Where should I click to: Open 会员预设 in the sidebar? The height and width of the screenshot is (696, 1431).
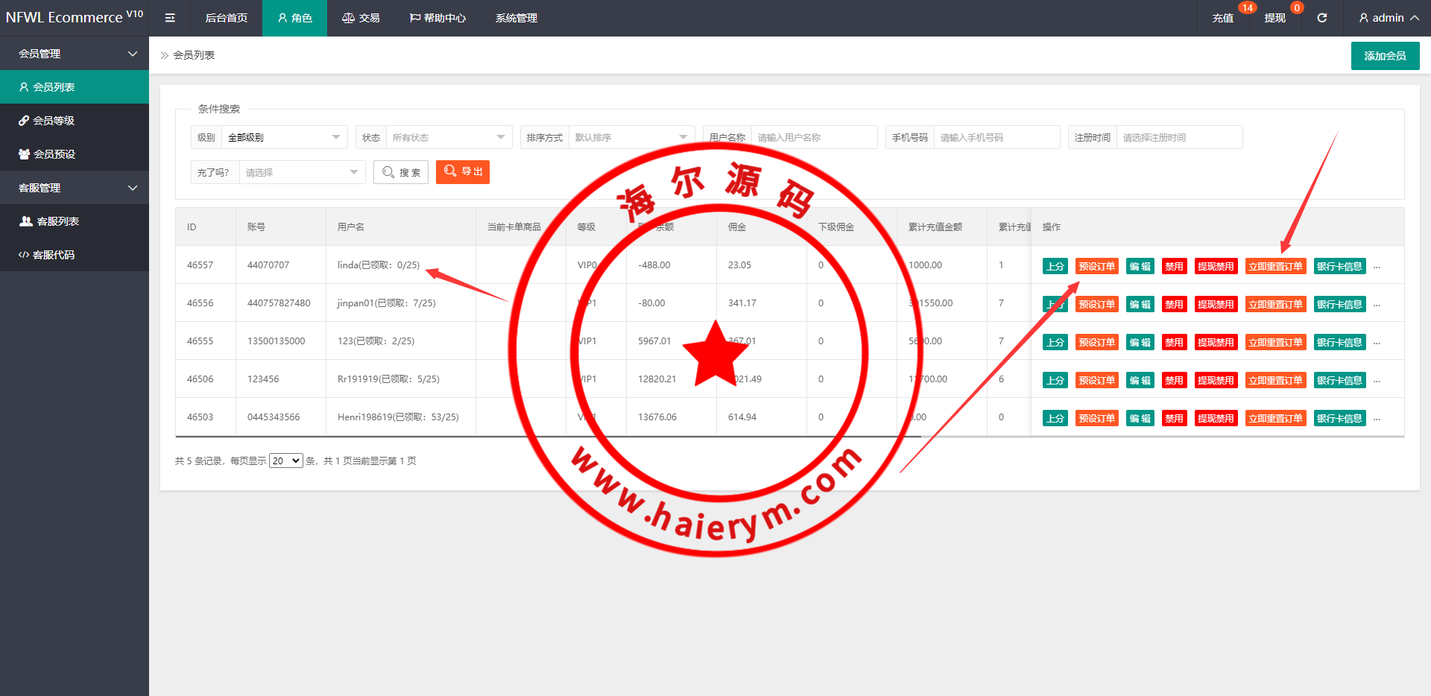click(x=54, y=154)
